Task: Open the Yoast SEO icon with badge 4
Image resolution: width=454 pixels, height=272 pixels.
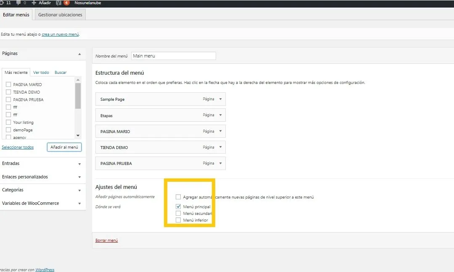Action: pos(59,3)
